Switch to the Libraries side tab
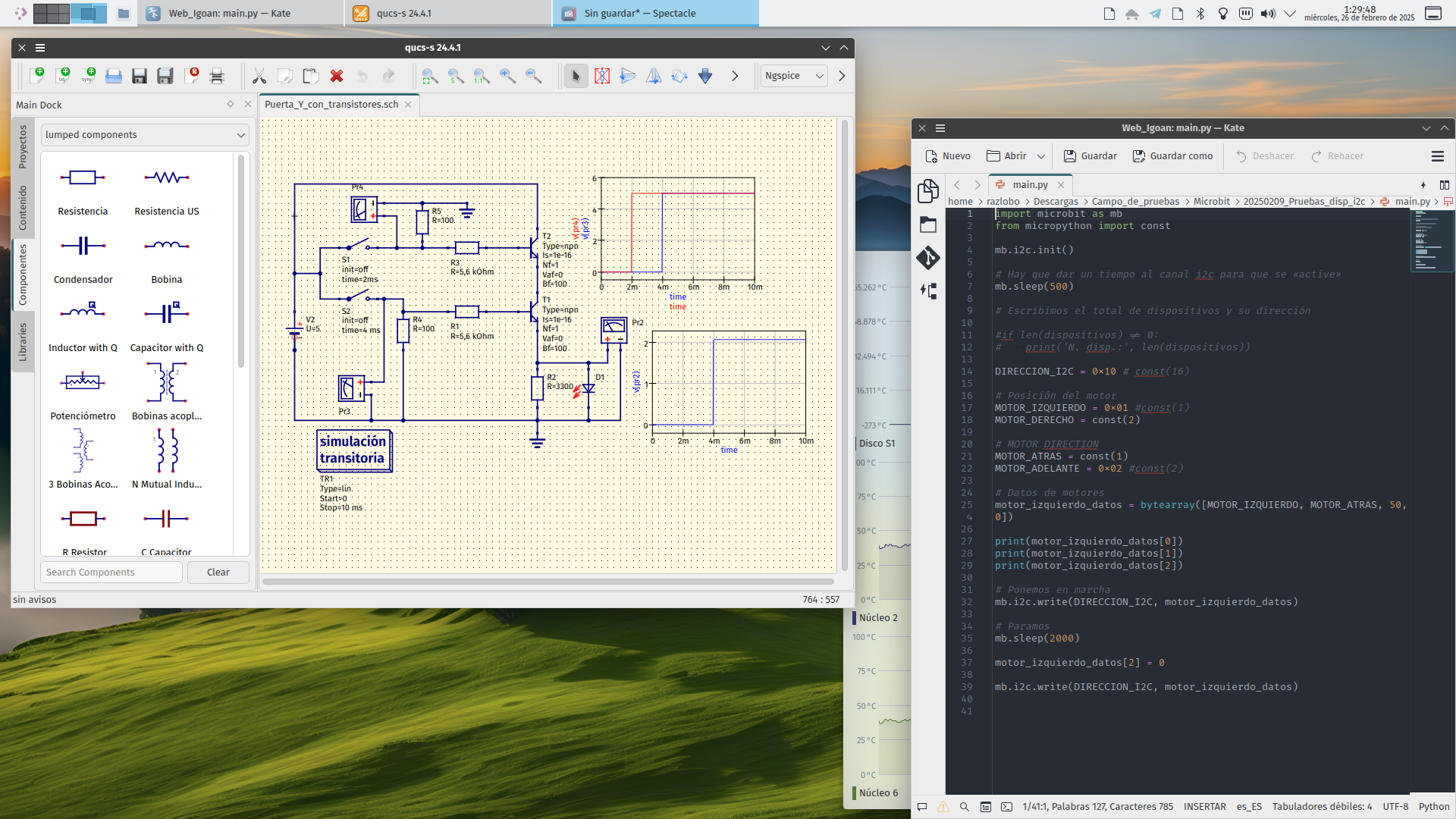Viewport: 1456px width, 819px height. click(23, 342)
